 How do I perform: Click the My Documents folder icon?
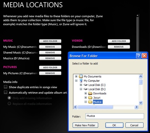click(81, 76)
